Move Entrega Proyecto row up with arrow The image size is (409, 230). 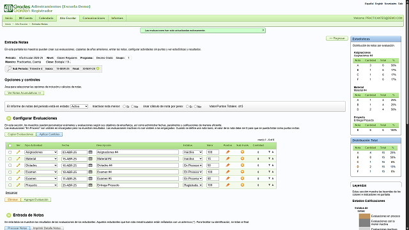273,185
